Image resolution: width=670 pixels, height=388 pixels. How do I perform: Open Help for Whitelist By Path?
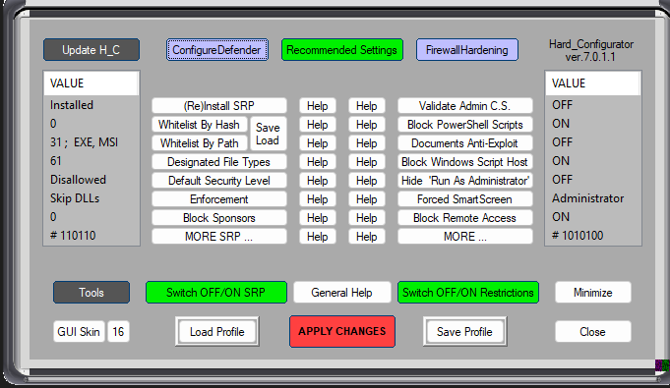pyautogui.click(x=318, y=143)
